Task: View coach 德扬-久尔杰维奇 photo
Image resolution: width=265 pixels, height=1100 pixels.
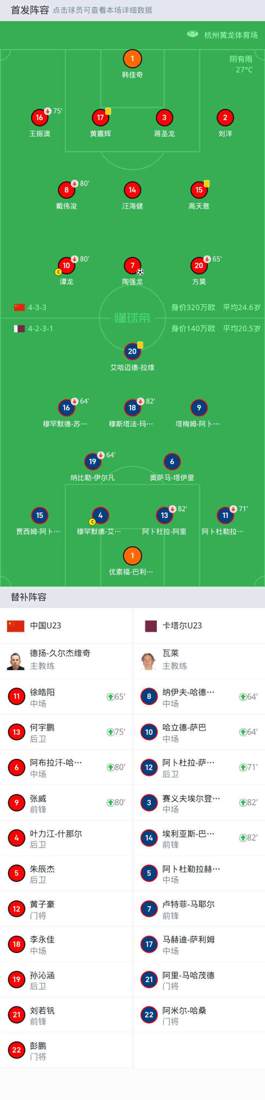Action: point(16,661)
